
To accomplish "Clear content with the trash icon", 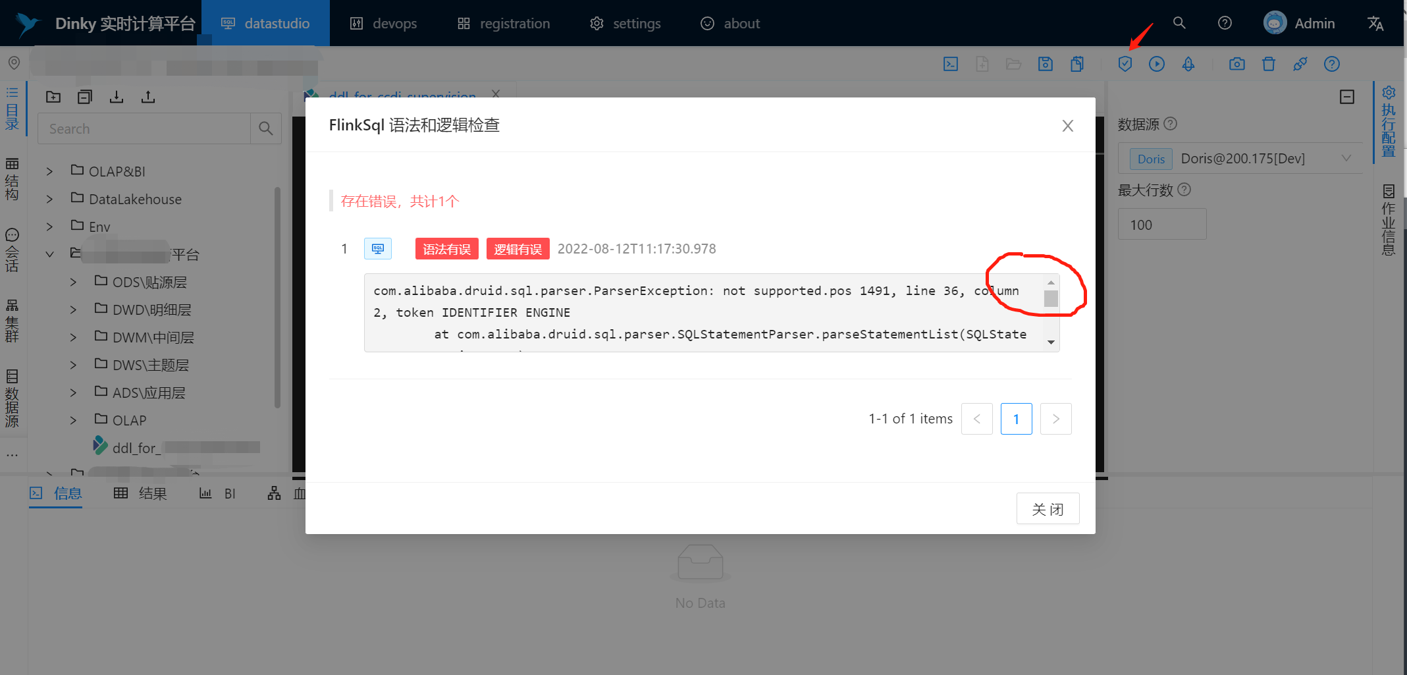I will click(x=1269, y=64).
